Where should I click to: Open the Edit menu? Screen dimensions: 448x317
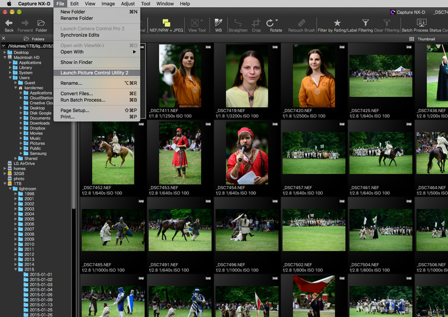point(74,4)
